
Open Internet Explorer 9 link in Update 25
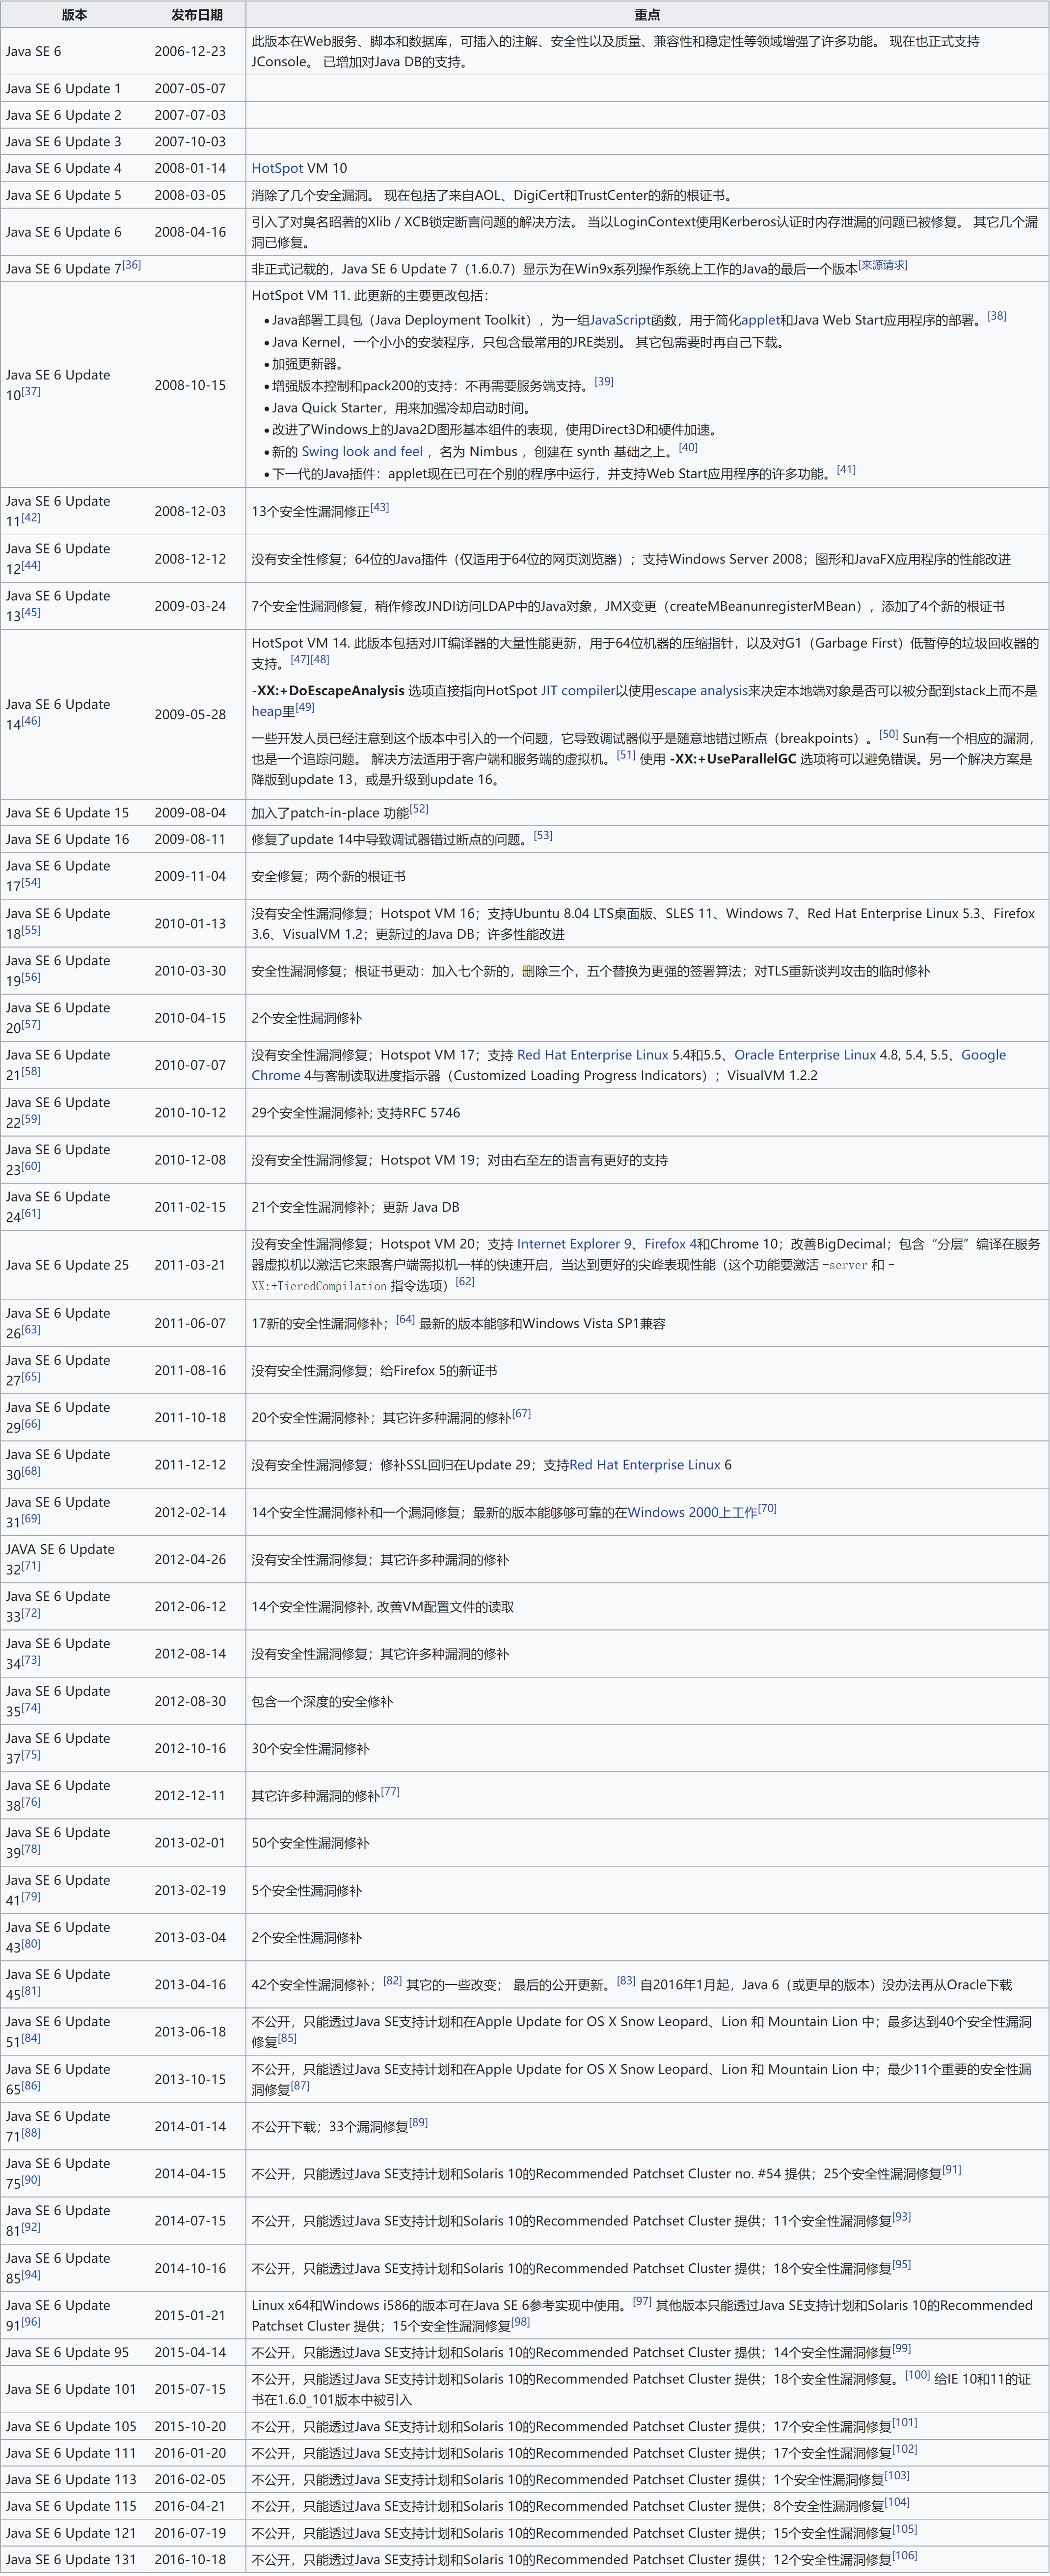574,1244
